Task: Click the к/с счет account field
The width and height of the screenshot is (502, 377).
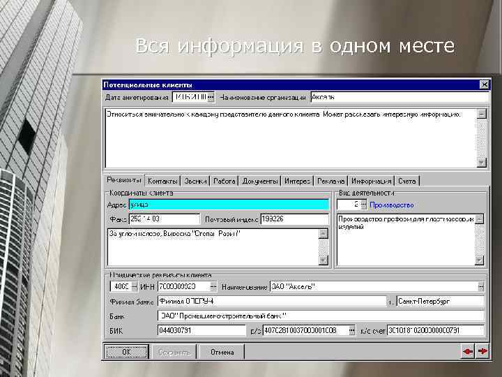Action: [435, 330]
